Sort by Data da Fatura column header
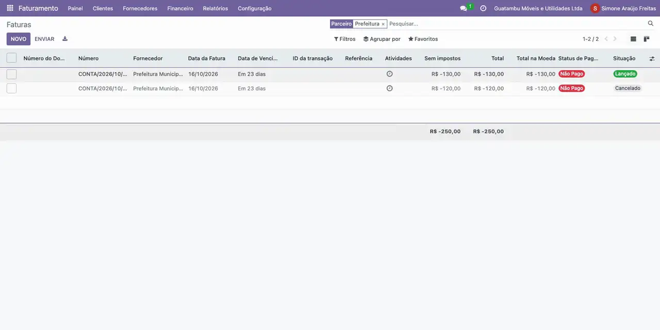 tap(207, 58)
